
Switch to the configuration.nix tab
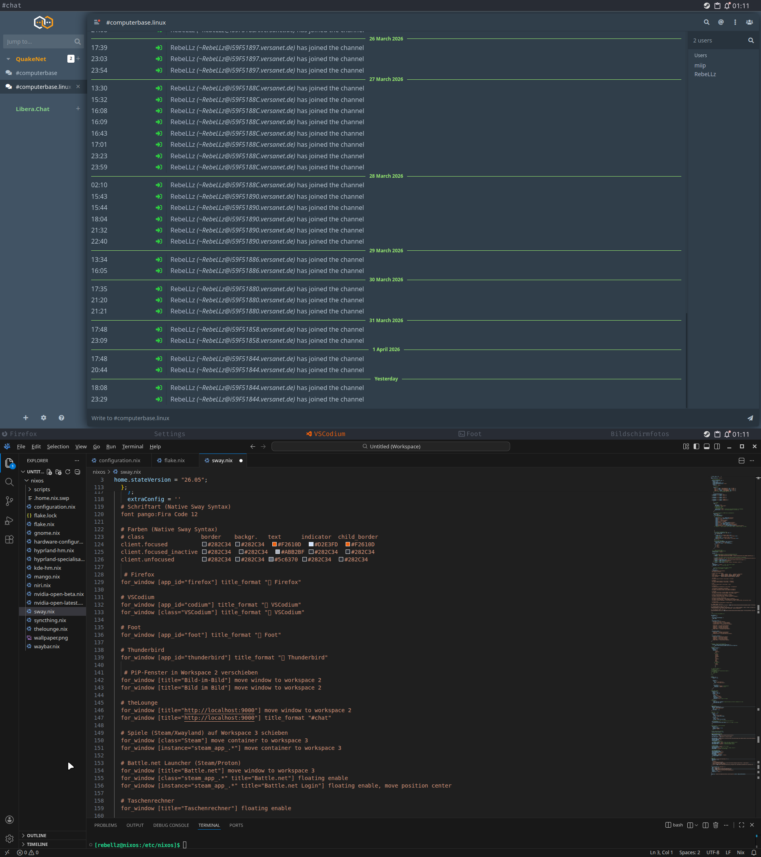[x=119, y=460]
